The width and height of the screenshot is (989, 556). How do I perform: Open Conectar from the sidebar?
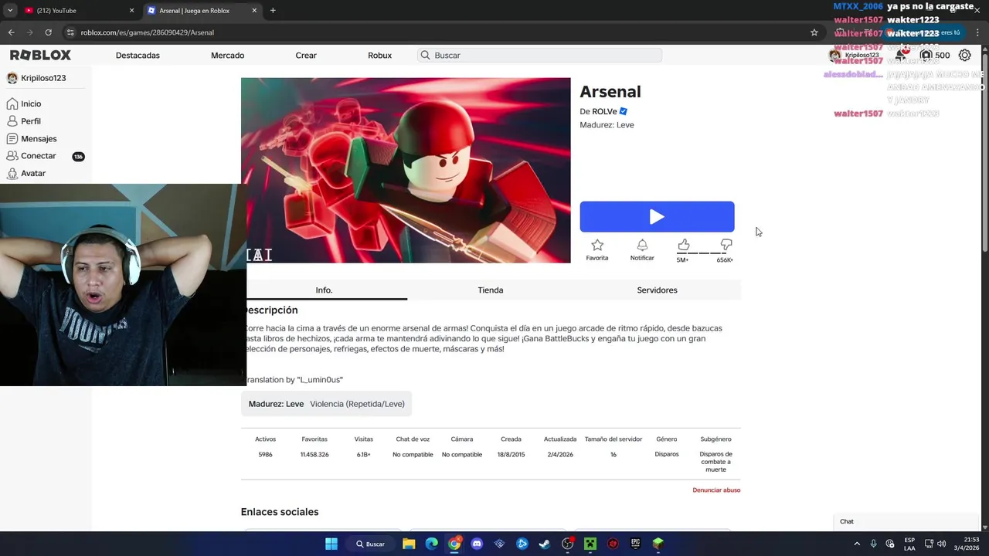click(x=39, y=156)
